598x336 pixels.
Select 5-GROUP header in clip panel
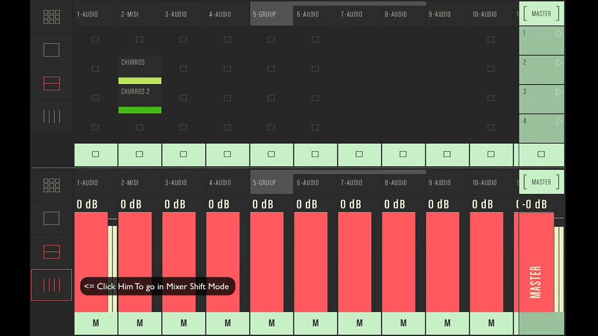click(271, 14)
